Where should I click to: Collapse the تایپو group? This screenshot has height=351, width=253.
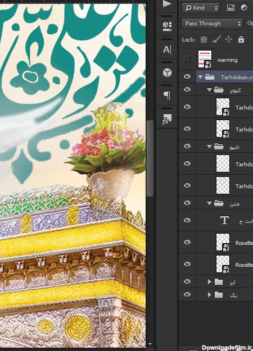pos(209,147)
